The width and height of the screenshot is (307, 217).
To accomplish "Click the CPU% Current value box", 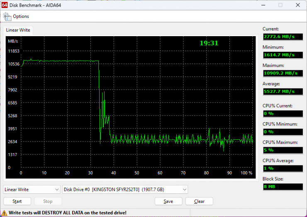I will click(283, 113).
